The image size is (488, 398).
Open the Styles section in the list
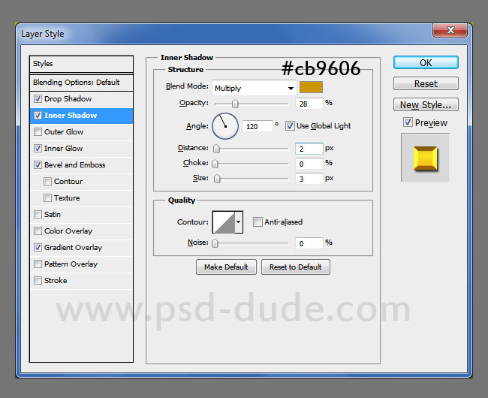pos(81,64)
